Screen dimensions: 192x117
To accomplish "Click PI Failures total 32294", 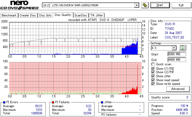I will (x=87, y=113).
